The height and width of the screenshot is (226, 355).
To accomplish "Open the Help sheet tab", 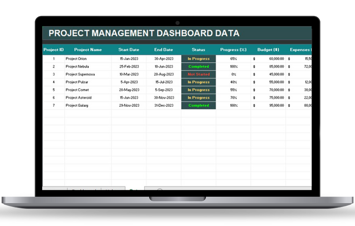I will coord(113,191).
